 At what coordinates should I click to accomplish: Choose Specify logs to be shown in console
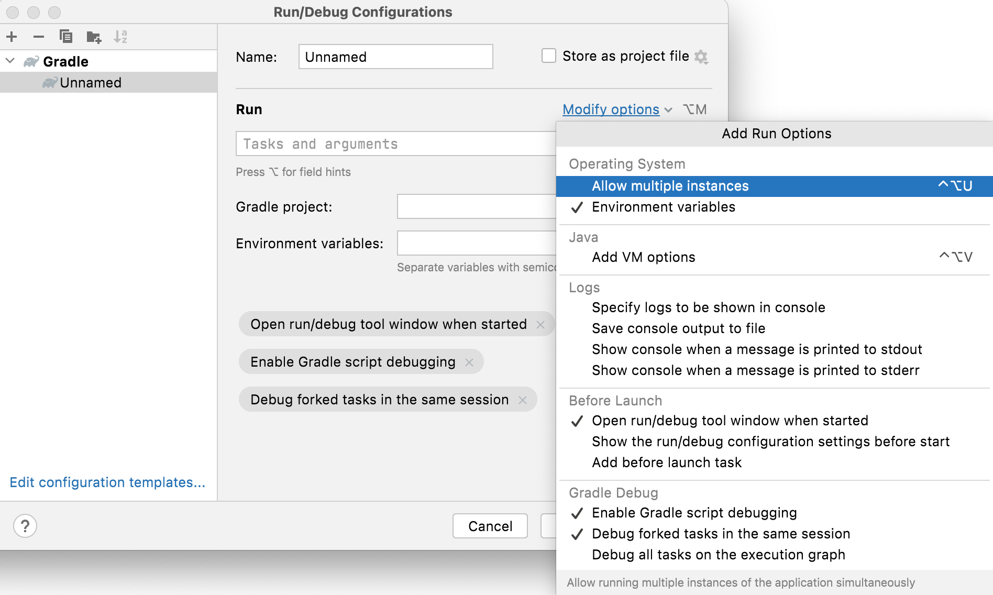708,307
